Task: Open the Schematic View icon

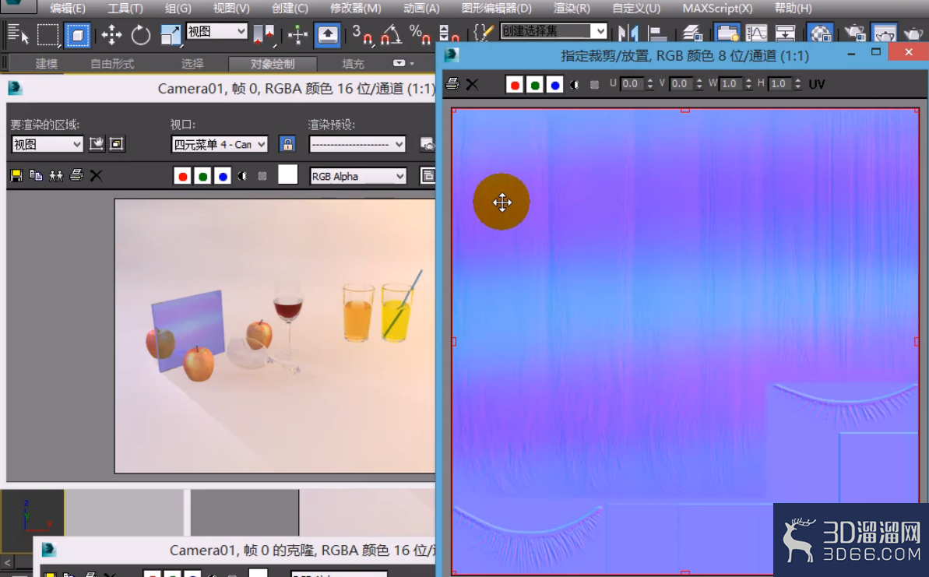Action: pyautogui.click(x=785, y=34)
